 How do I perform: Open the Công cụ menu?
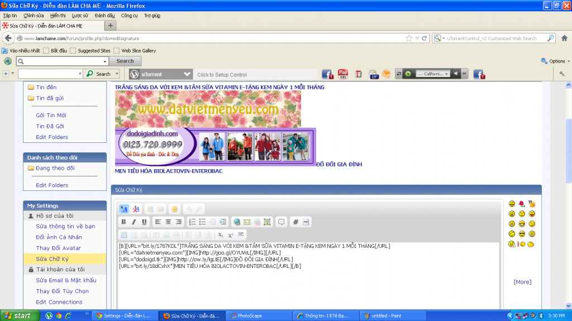tap(129, 16)
